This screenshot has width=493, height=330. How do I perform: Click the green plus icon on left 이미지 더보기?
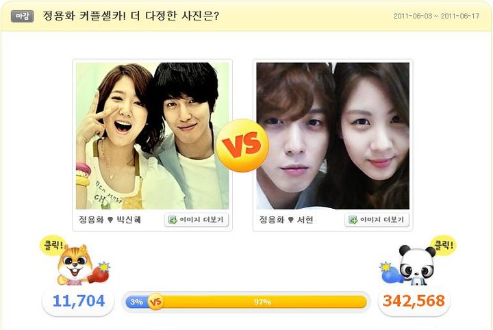(173, 220)
